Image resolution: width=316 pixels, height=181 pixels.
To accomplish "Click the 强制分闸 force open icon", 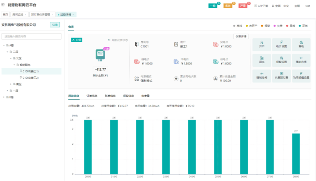I will (262, 75).
